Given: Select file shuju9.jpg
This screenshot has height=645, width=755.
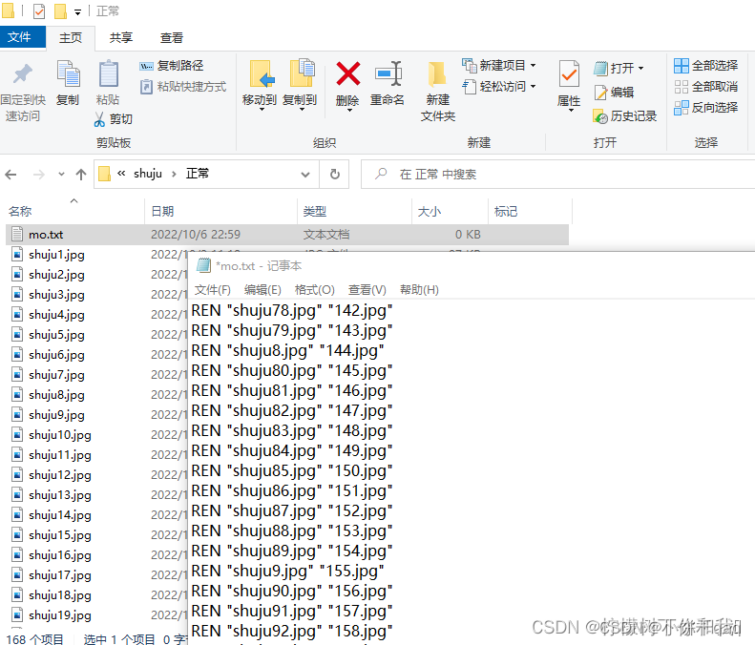Looking at the screenshot, I should coord(56,415).
